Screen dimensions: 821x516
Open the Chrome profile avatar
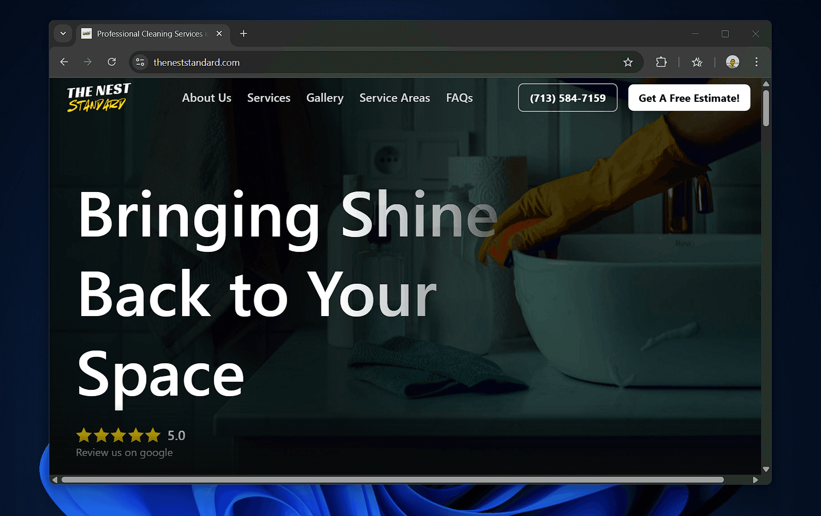(x=732, y=62)
